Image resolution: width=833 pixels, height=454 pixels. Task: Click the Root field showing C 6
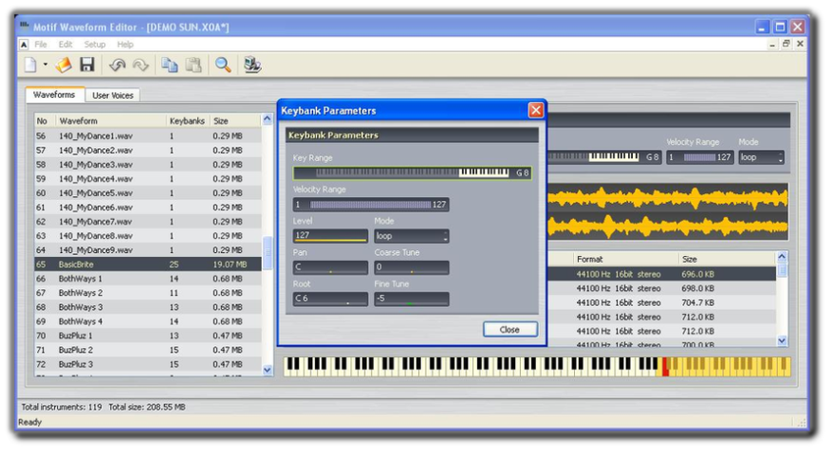pos(330,299)
